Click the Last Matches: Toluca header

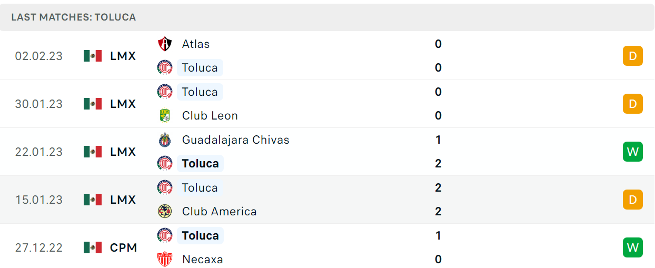pos(73,17)
